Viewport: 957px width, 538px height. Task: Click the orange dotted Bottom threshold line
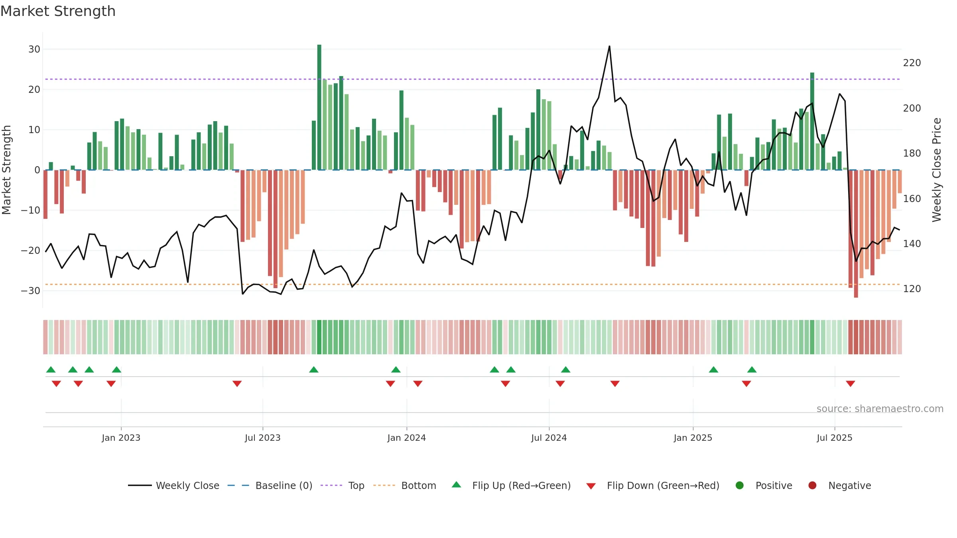[x=473, y=285]
